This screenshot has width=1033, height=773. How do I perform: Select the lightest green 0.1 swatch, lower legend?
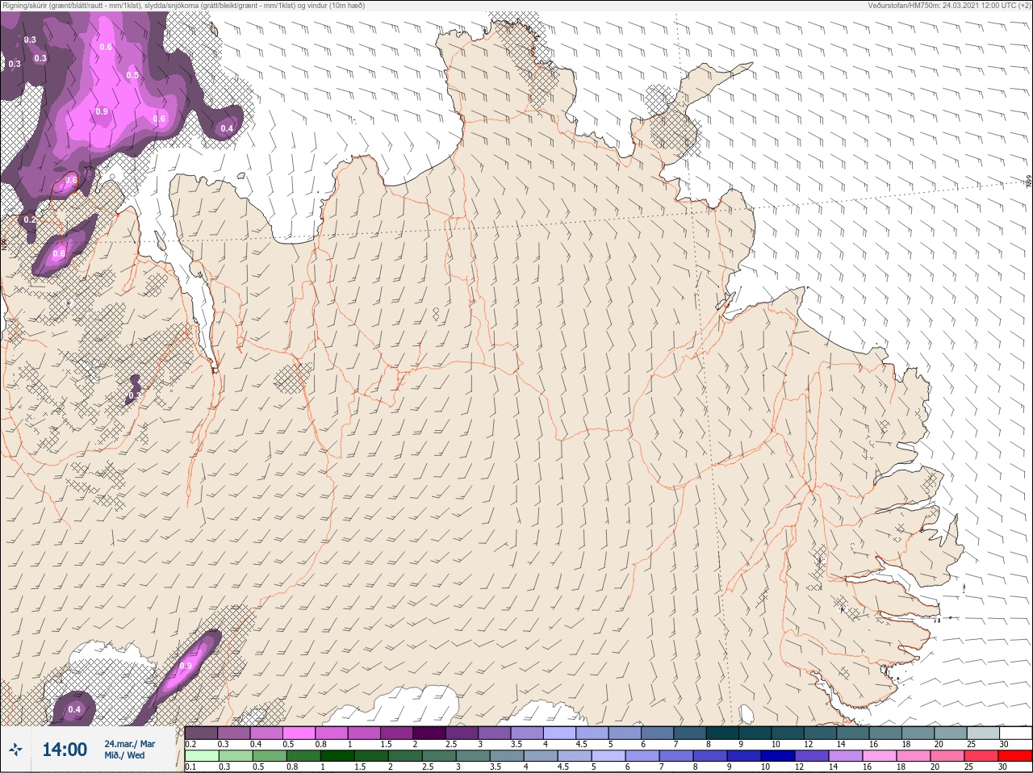click(x=202, y=757)
